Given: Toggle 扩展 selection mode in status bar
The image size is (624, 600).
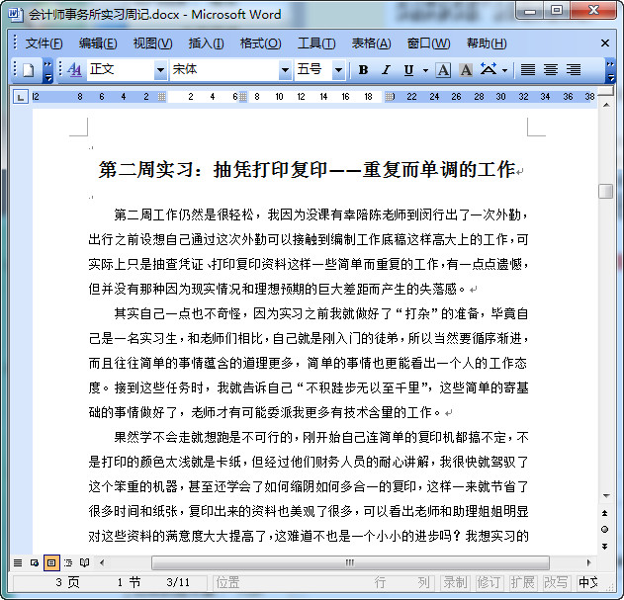Looking at the screenshot, I should [x=522, y=582].
